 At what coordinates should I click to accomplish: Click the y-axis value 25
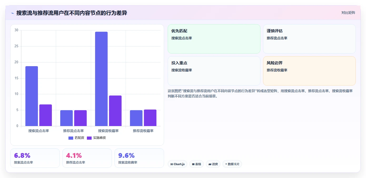(16, 46)
